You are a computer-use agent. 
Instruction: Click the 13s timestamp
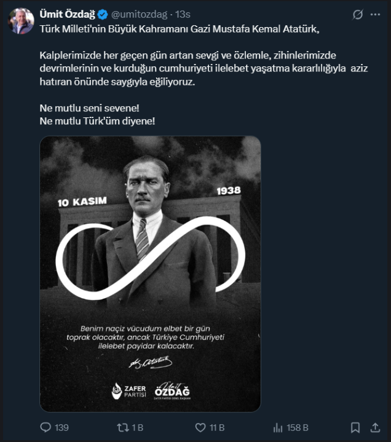[x=183, y=14]
